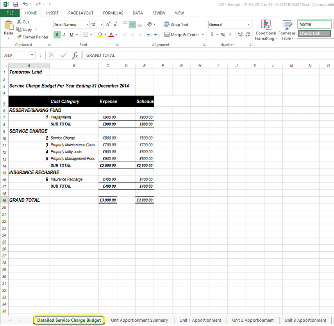334x326 pixels.
Task: Open the Name Box dropdown
Action: coord(32,55)
